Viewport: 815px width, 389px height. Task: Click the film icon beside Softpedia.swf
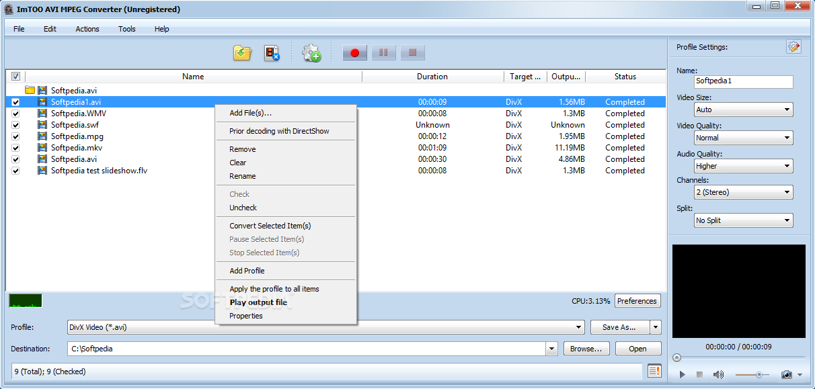(x=42, y=125)
